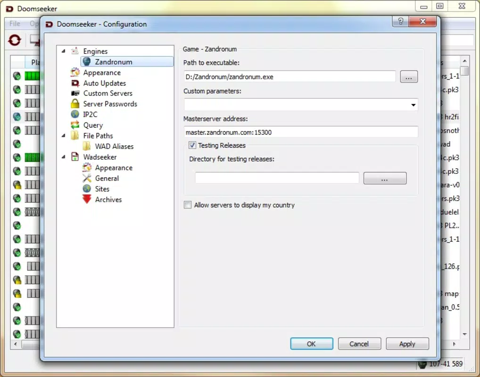480x377 pixels.
Task: Select the Query settings entry
Action: 93,125
